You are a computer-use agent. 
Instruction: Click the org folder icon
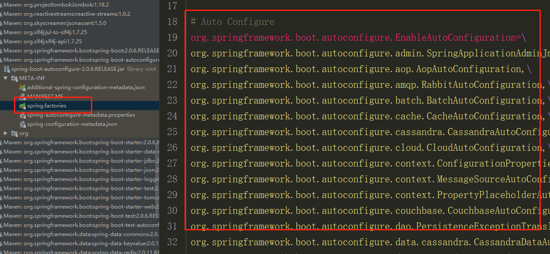click(14, 133)
